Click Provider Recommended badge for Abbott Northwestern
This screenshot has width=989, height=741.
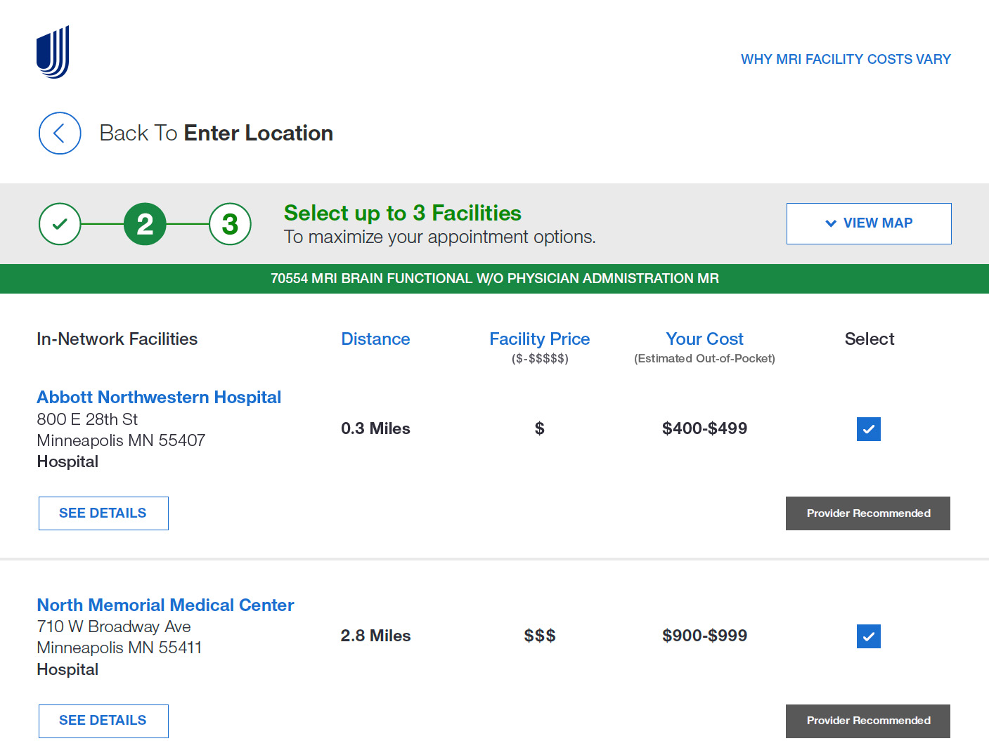coord(868,513)
